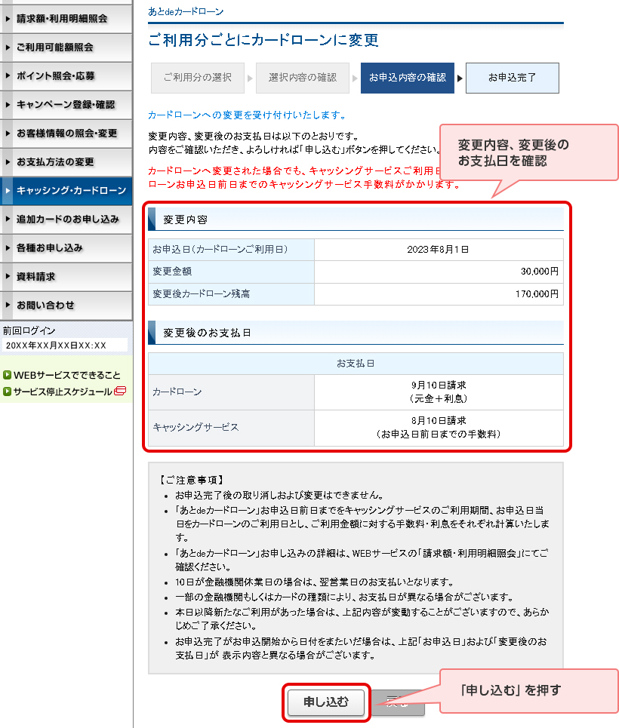Click the お申込完了 step box
The image size is (619, 728).
[512, 78]
